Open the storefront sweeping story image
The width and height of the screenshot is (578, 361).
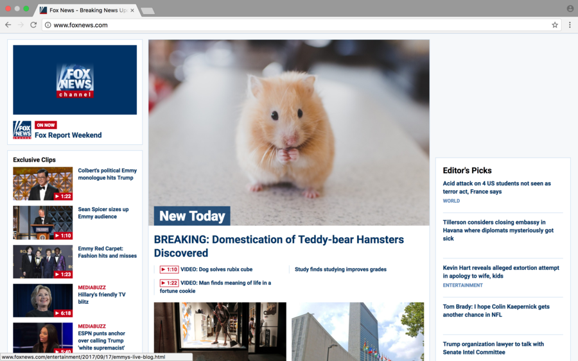220,332
